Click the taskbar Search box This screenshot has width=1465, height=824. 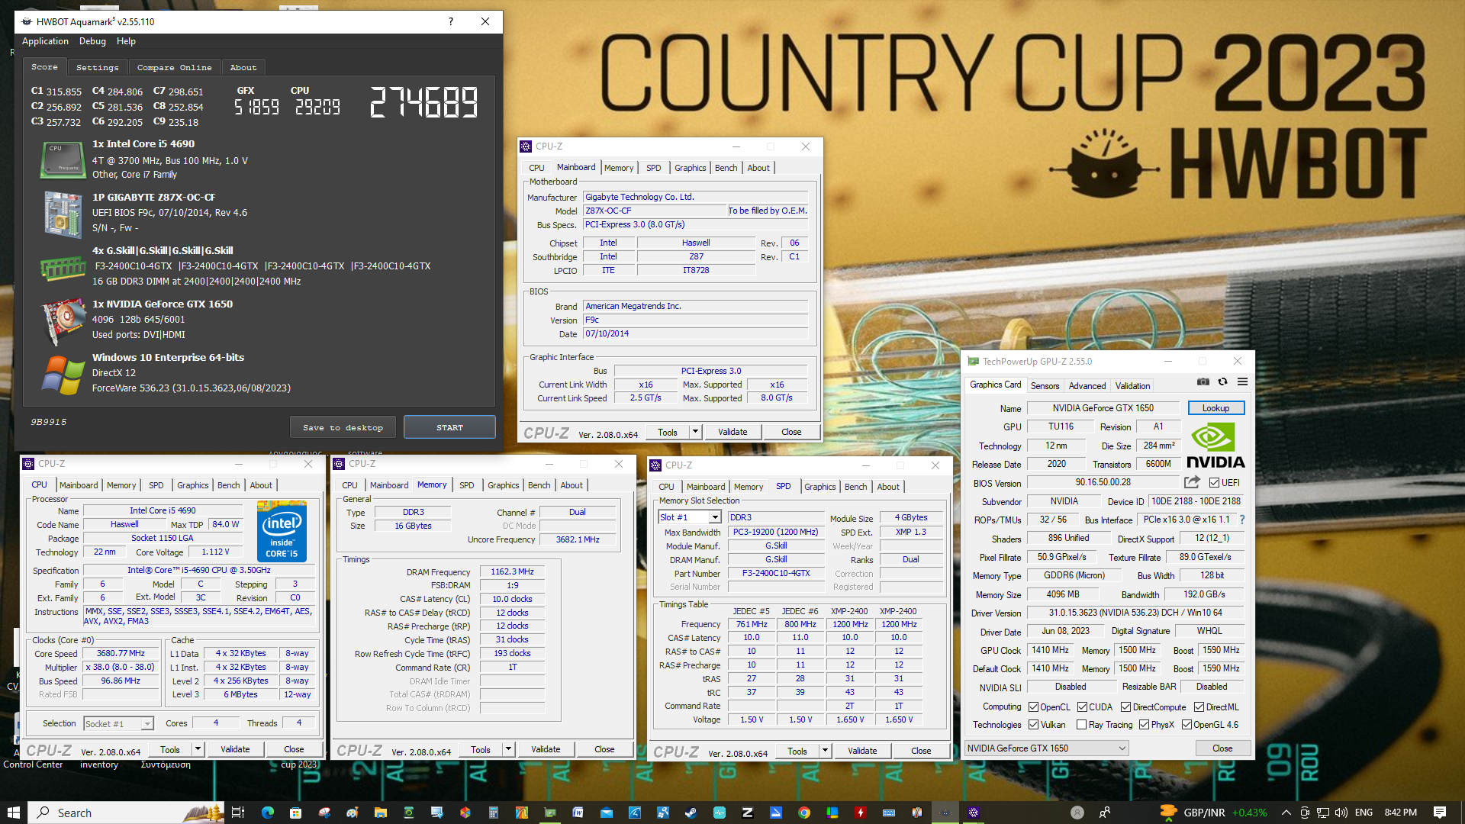[x=126, y=813]
